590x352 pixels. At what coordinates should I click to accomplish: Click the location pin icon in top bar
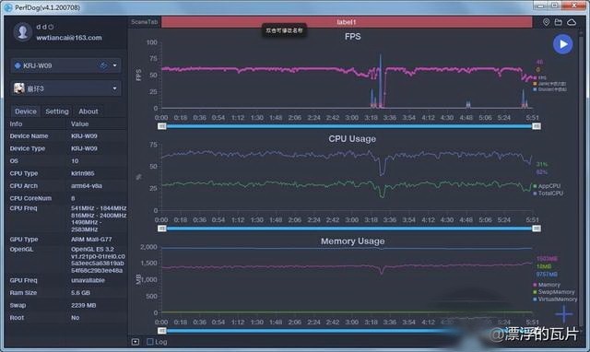click(x=546, y=22)
